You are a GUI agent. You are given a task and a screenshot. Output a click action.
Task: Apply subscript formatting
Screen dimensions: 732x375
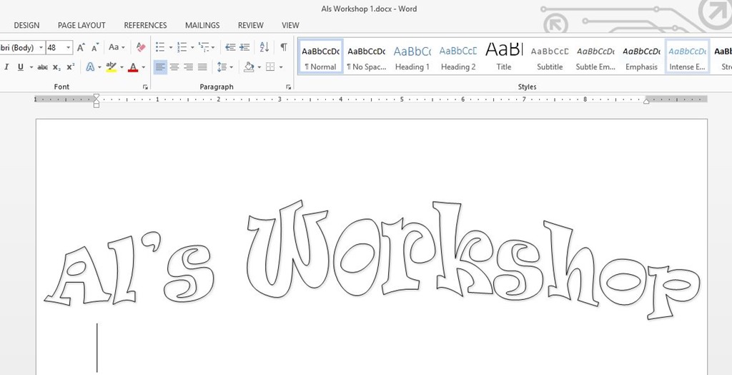pyautogui.click(x=56, y=67)
